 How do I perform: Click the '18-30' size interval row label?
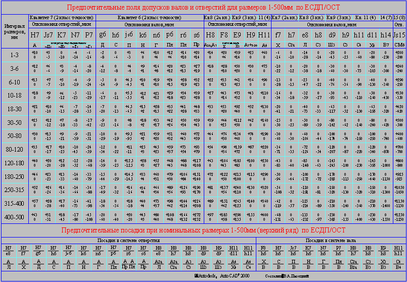15,109
